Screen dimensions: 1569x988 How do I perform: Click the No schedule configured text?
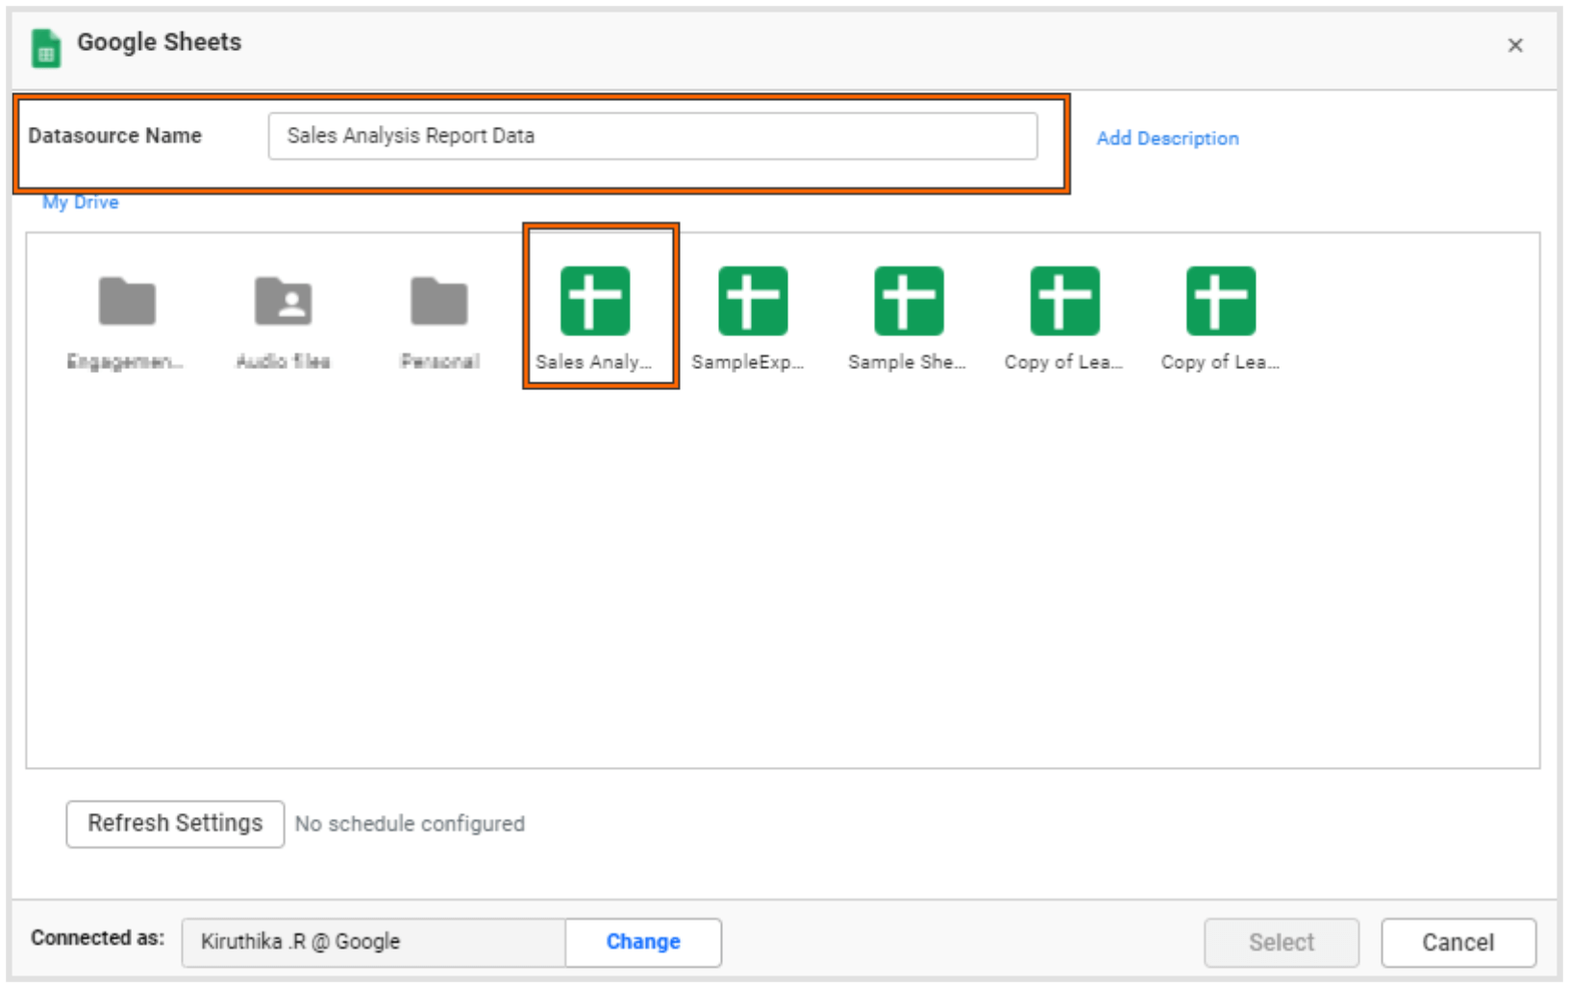click(x=410, y=824)
